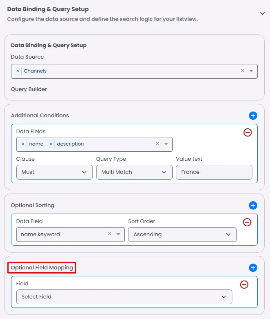Open the Query Type dropdown showing Multi Match
270x319 pixels.
click(x=134, y=172)
